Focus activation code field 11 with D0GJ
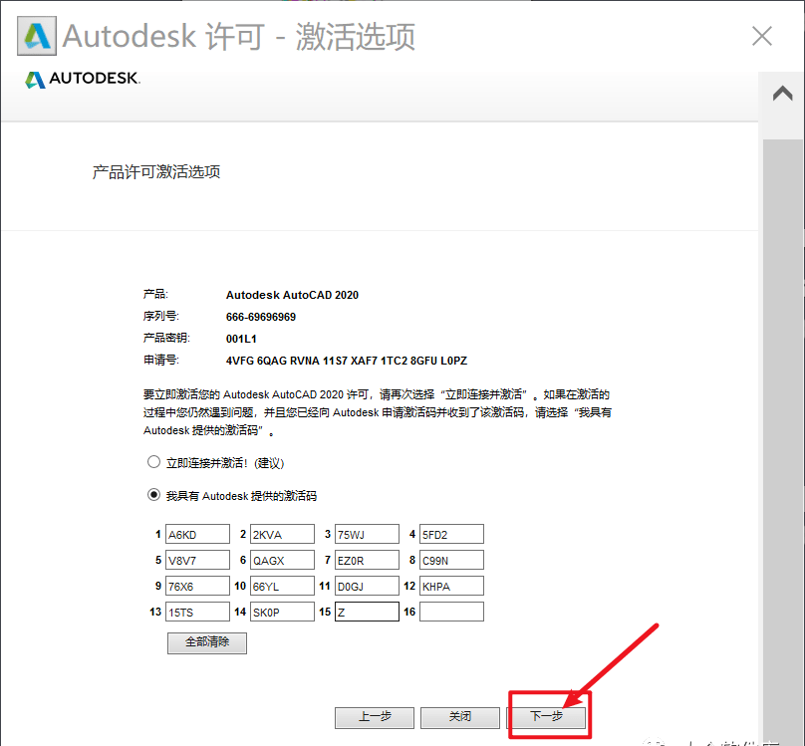Viewport: 805px width, 746px height. coord(367,587)
